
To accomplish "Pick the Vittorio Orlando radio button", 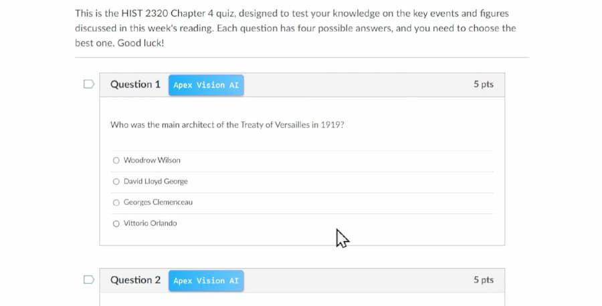I will click(x=116, y=224).
